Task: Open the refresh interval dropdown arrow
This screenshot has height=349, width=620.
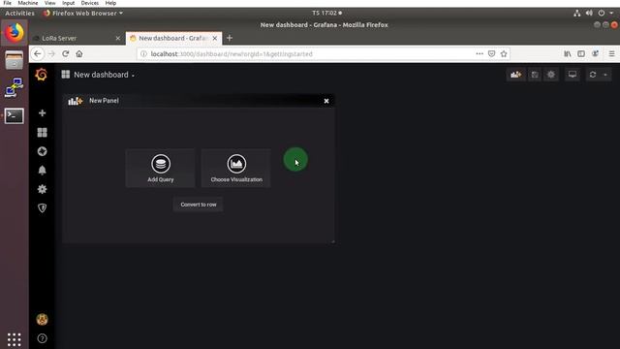Action: [605, 75]
